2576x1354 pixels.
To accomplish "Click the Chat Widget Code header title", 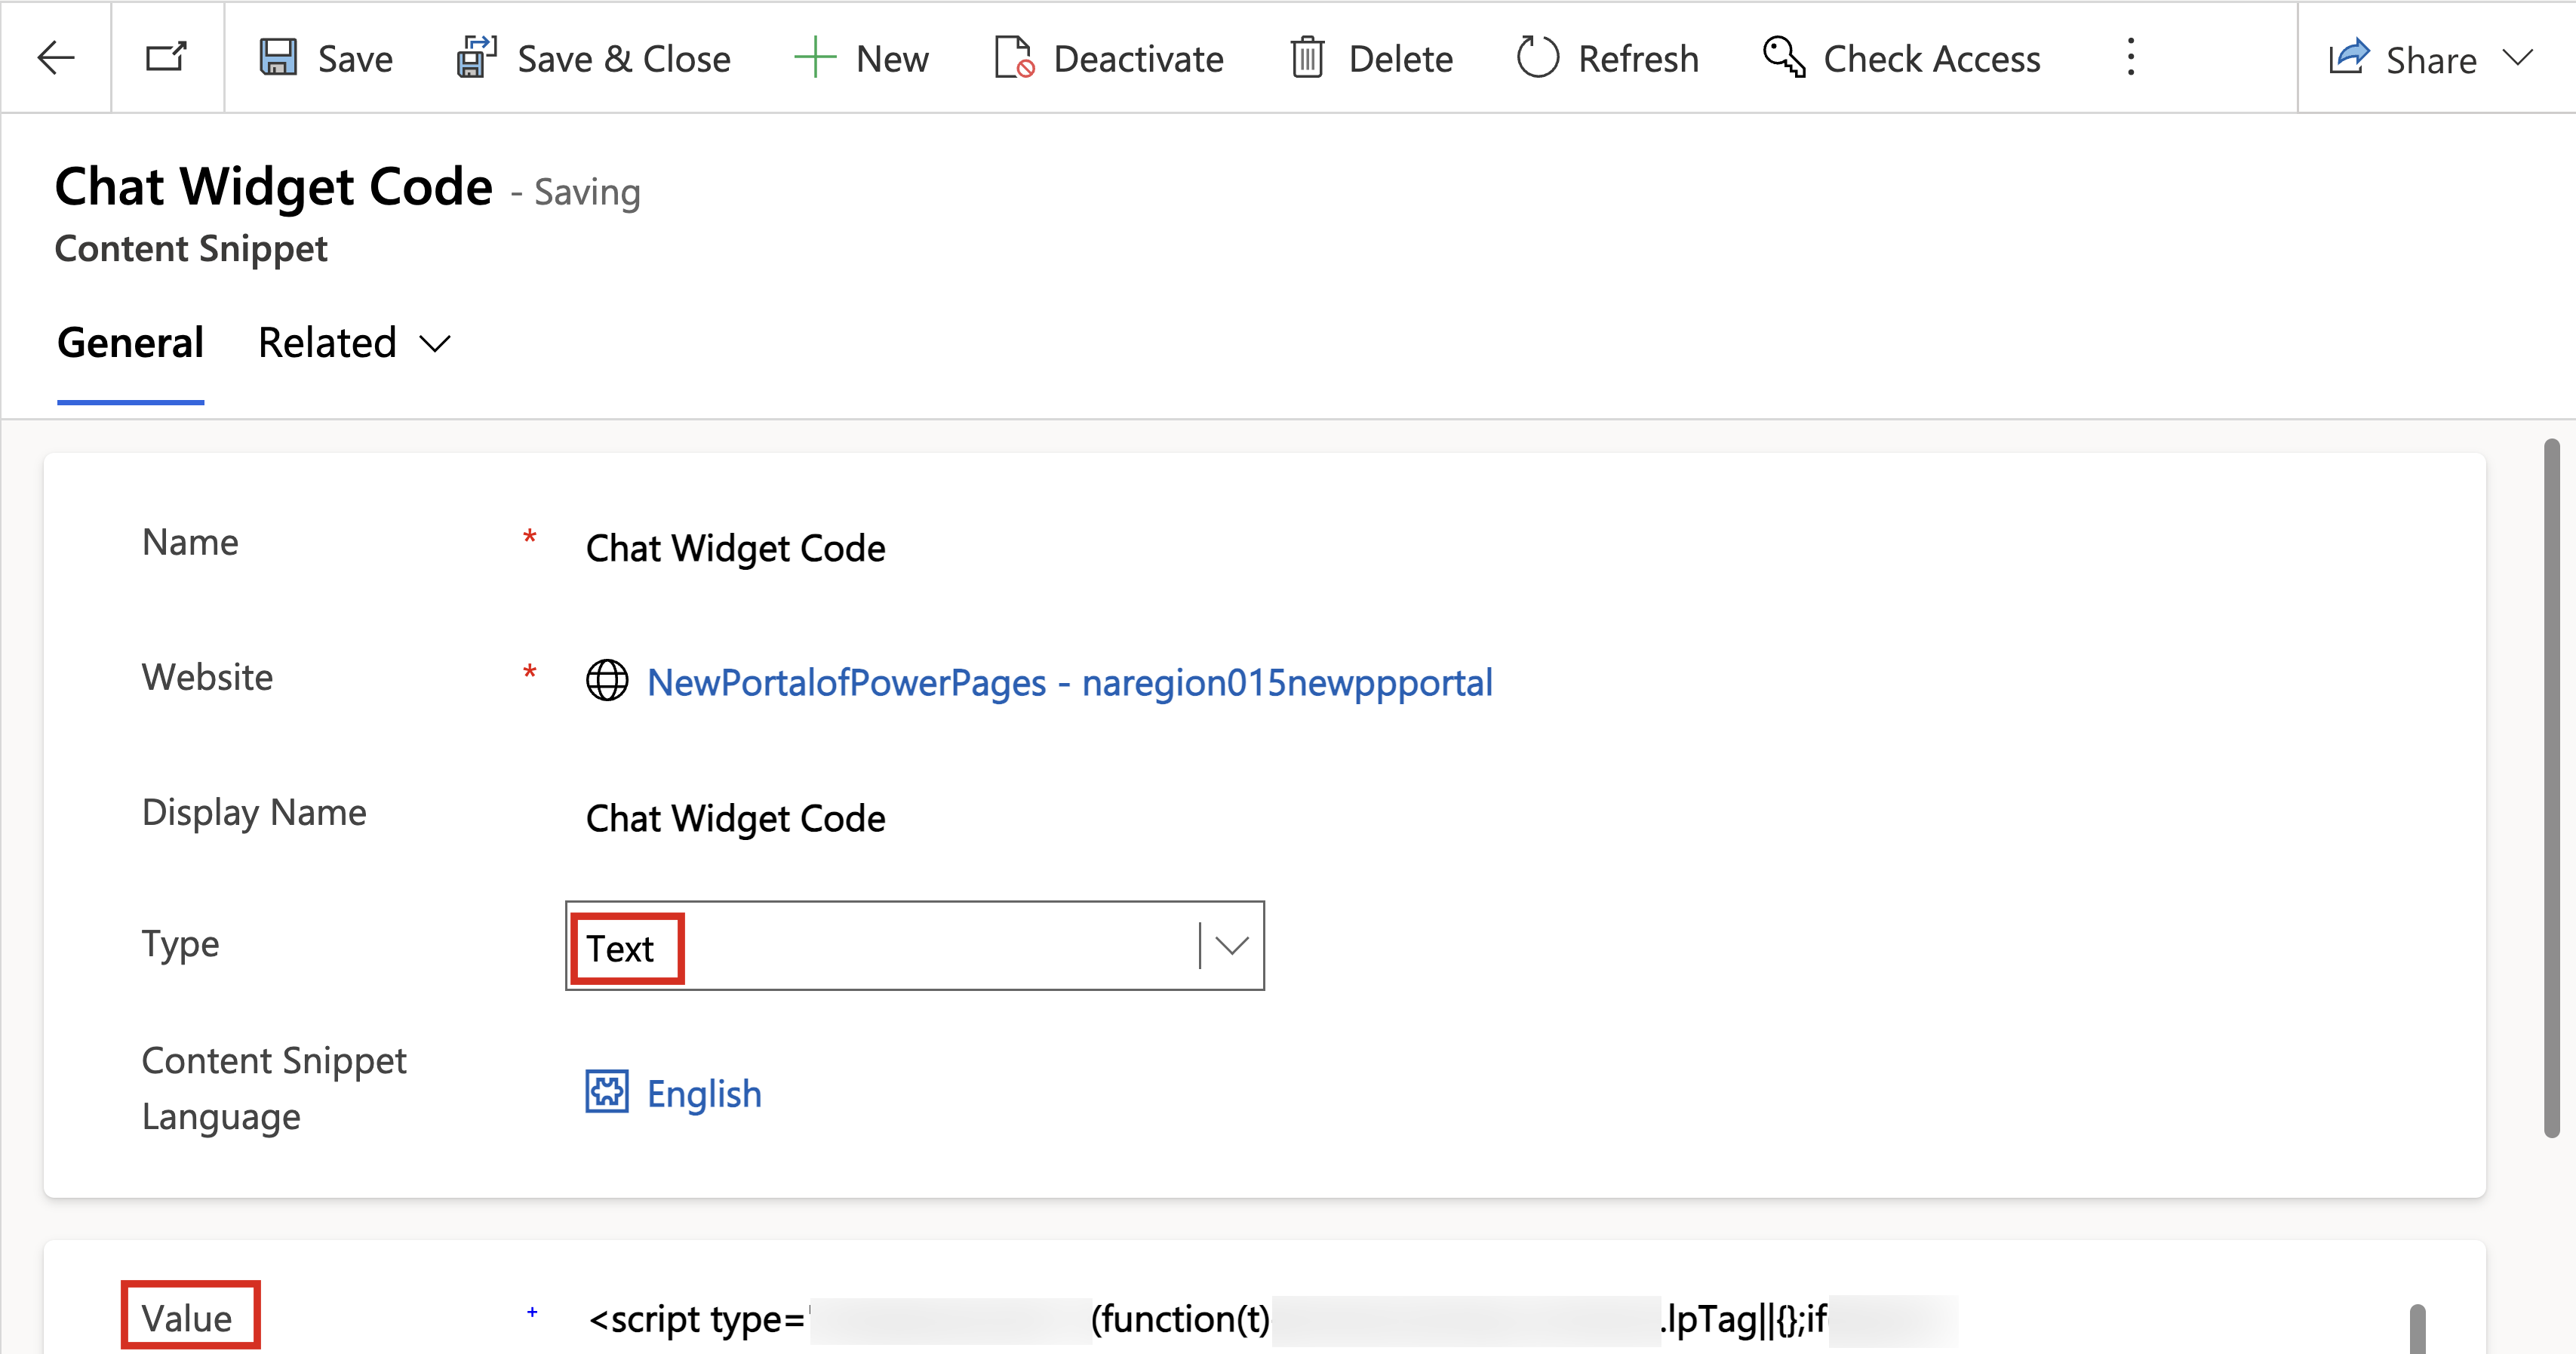I will click(x=274, y=187).
